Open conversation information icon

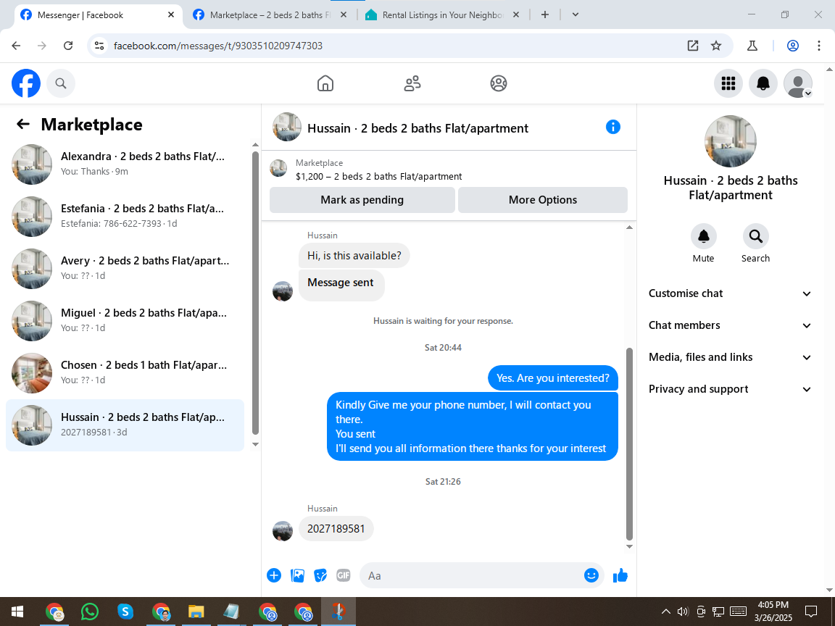coord(613,128)
